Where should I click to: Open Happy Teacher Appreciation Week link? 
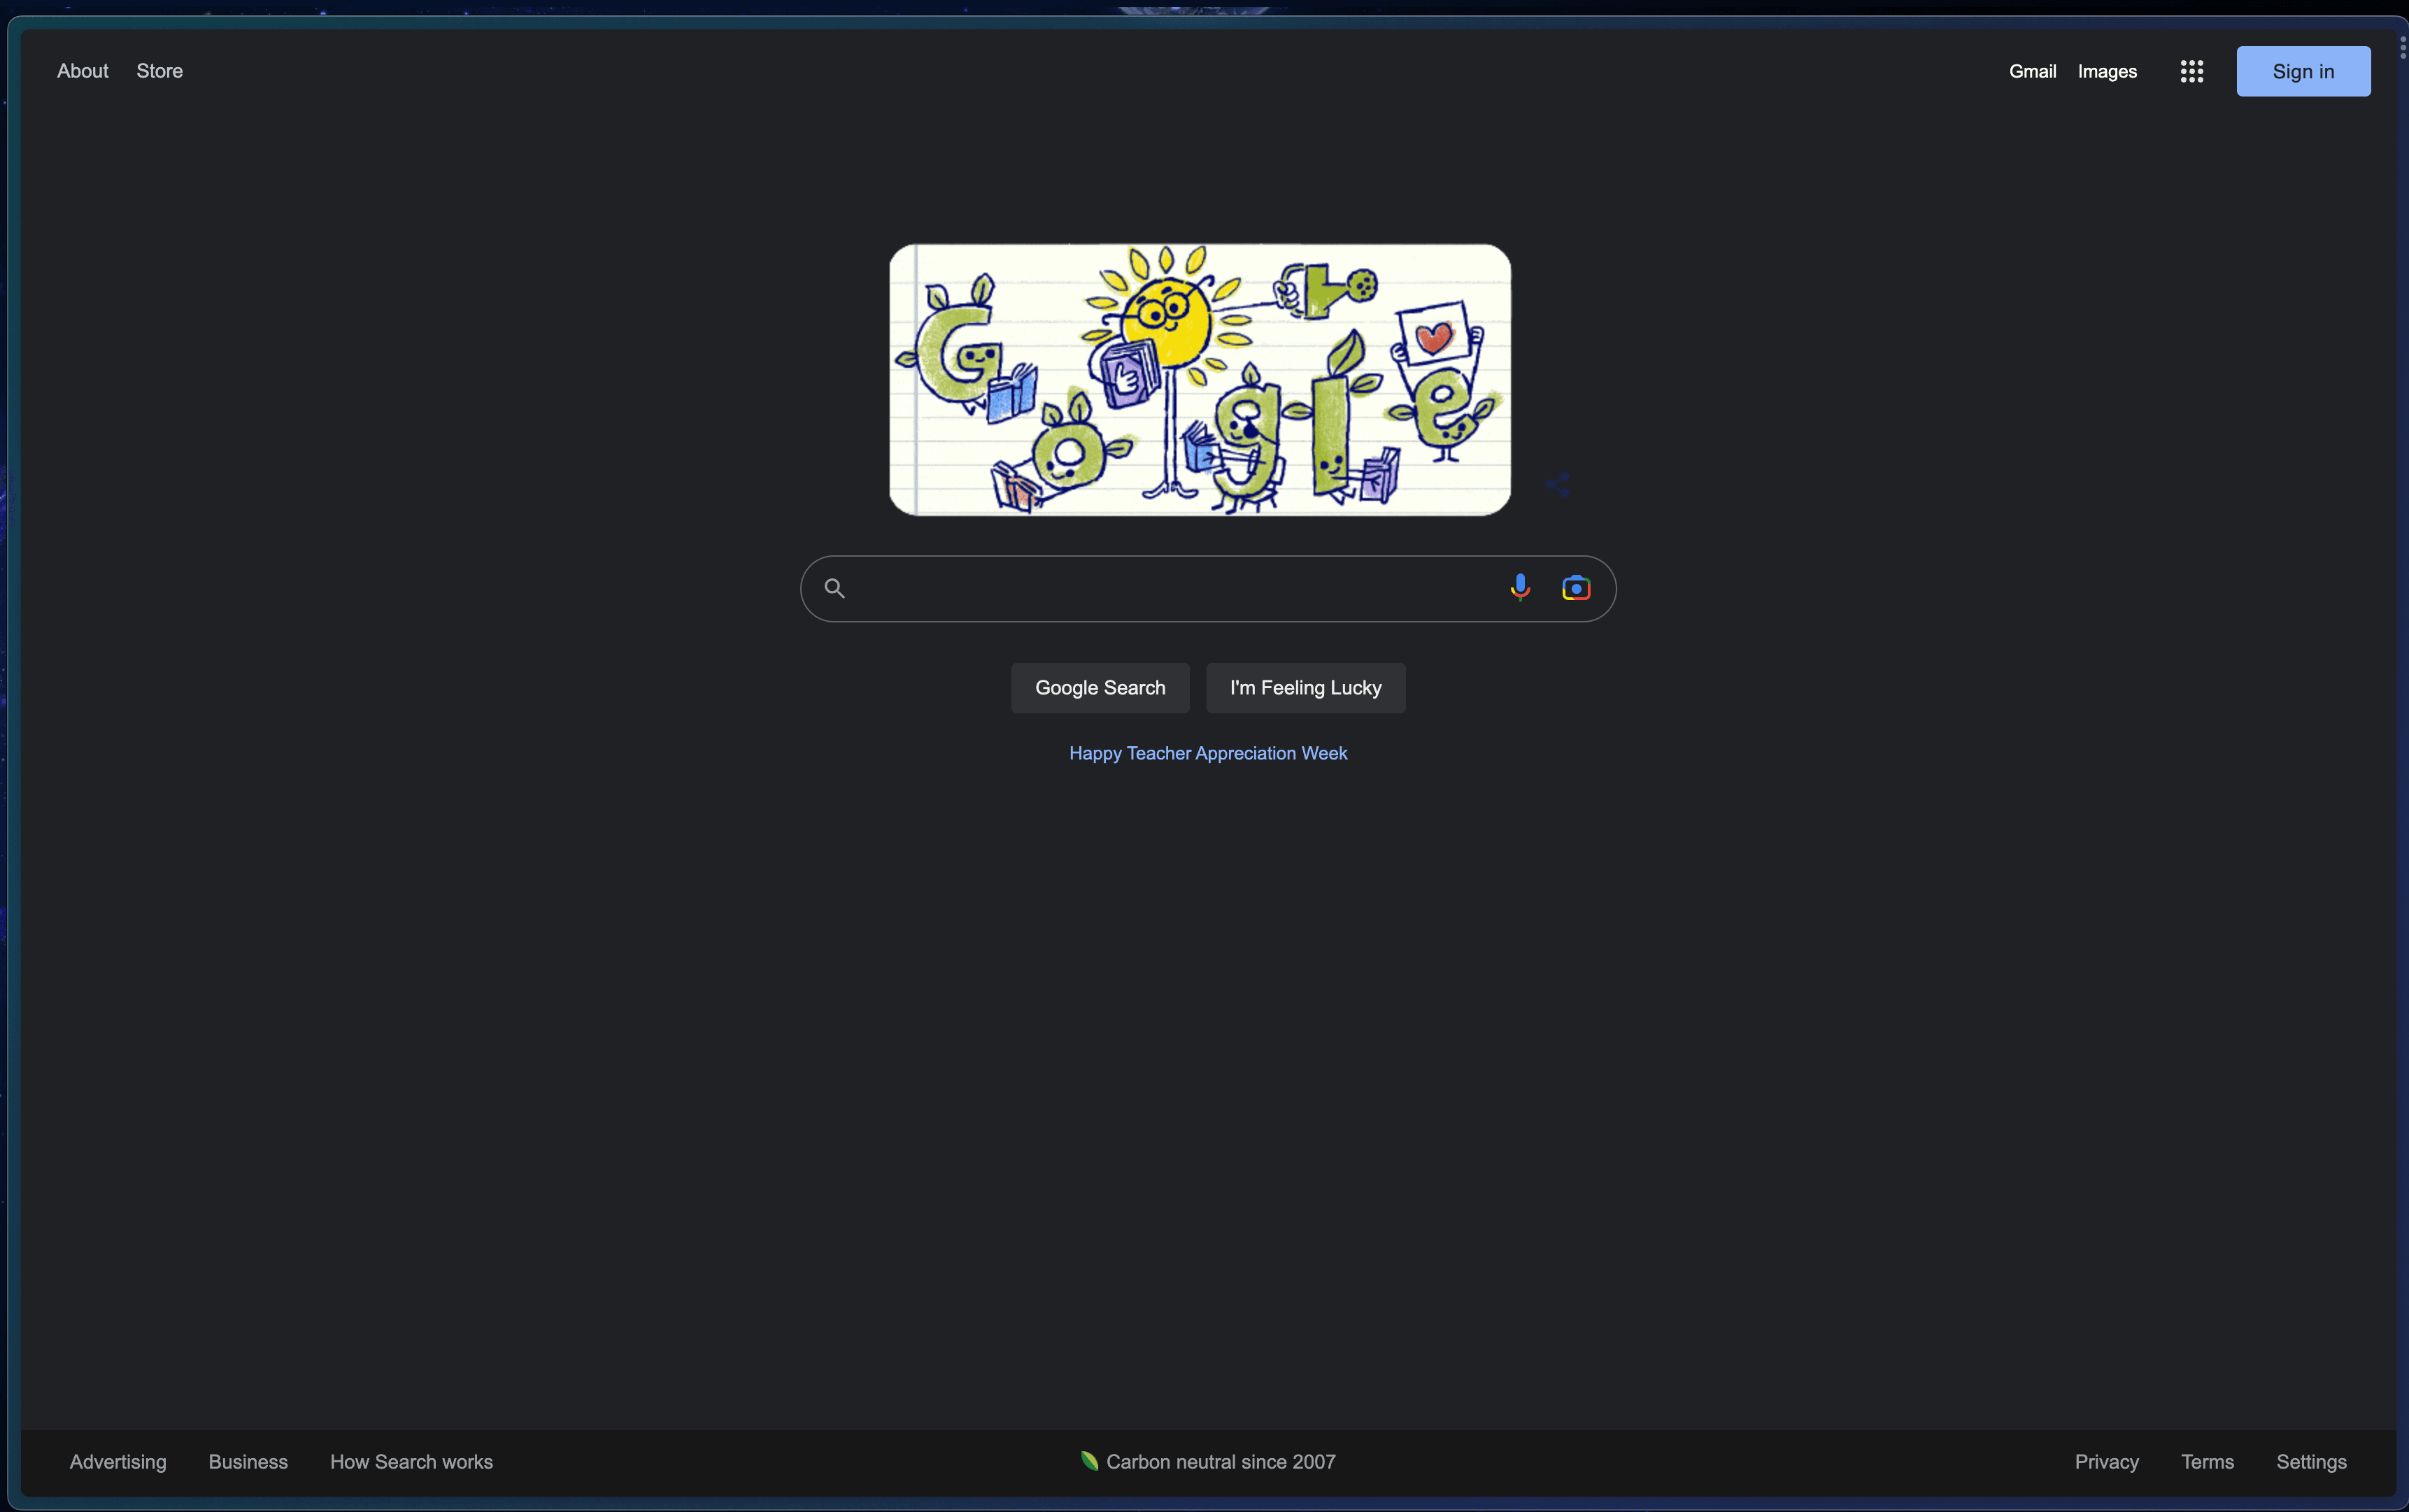click(x=1208, y=753)
